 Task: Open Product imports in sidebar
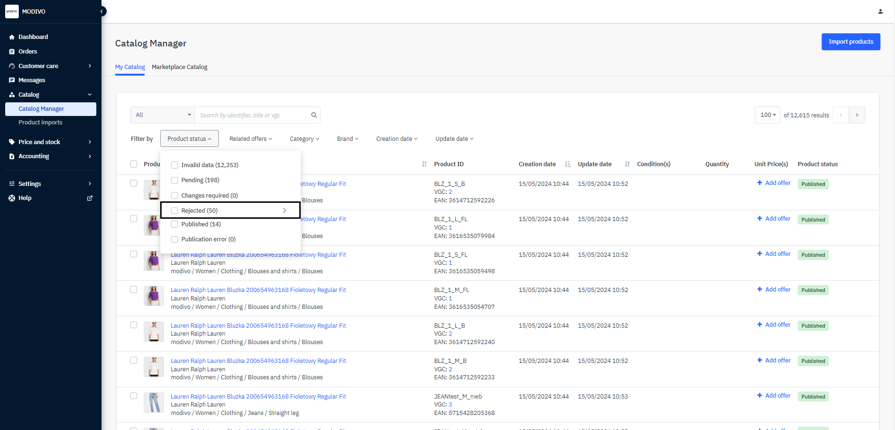coord(40,123)
